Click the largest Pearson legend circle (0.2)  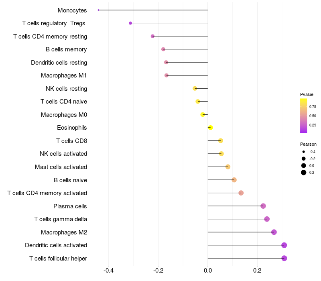[x=304, y=173]
